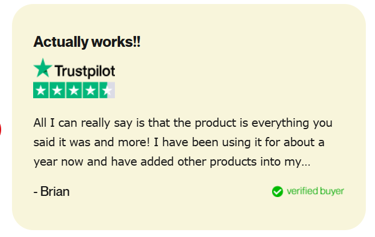Click the phrase "other products" in review
The image size is (375, 237).
point(221,162)
